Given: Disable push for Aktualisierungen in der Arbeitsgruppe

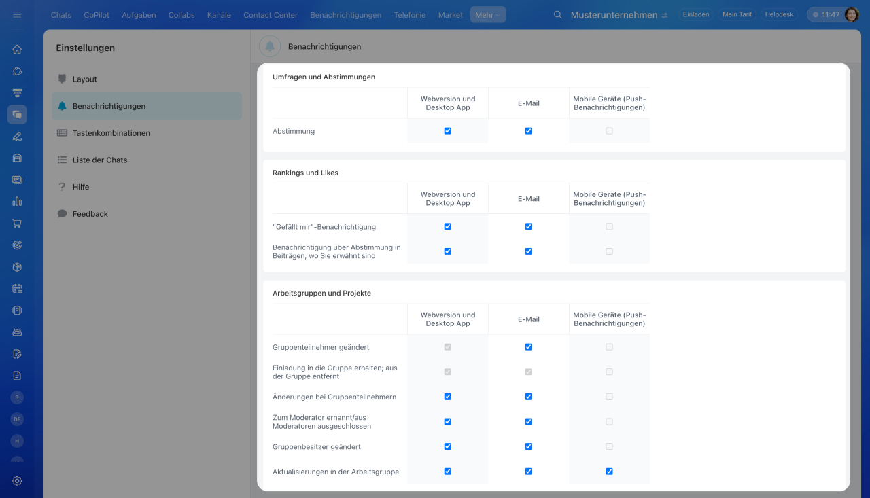Looking at the screenshot, I should (609, 472).
